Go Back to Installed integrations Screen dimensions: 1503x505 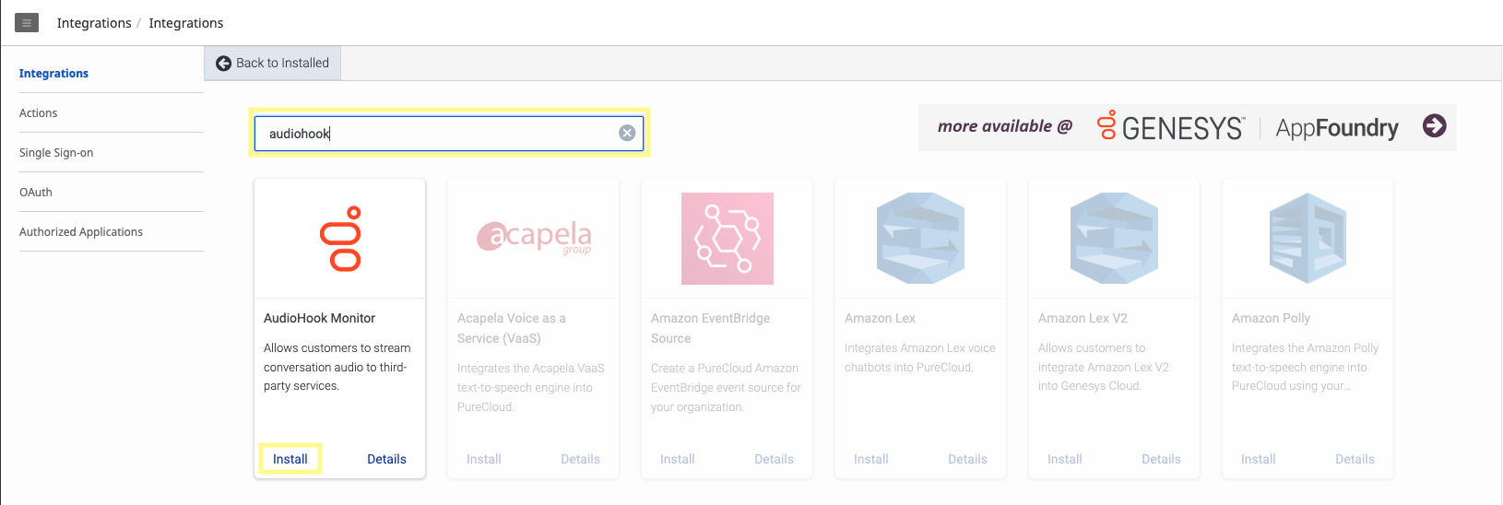click(273, 63)
